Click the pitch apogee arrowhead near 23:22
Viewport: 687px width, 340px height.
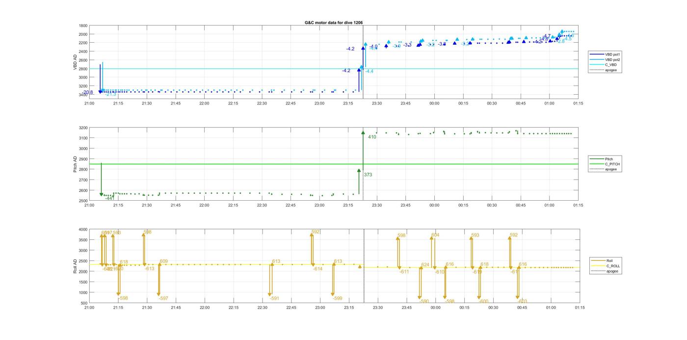pyautogui.click(x=363, y=132)
